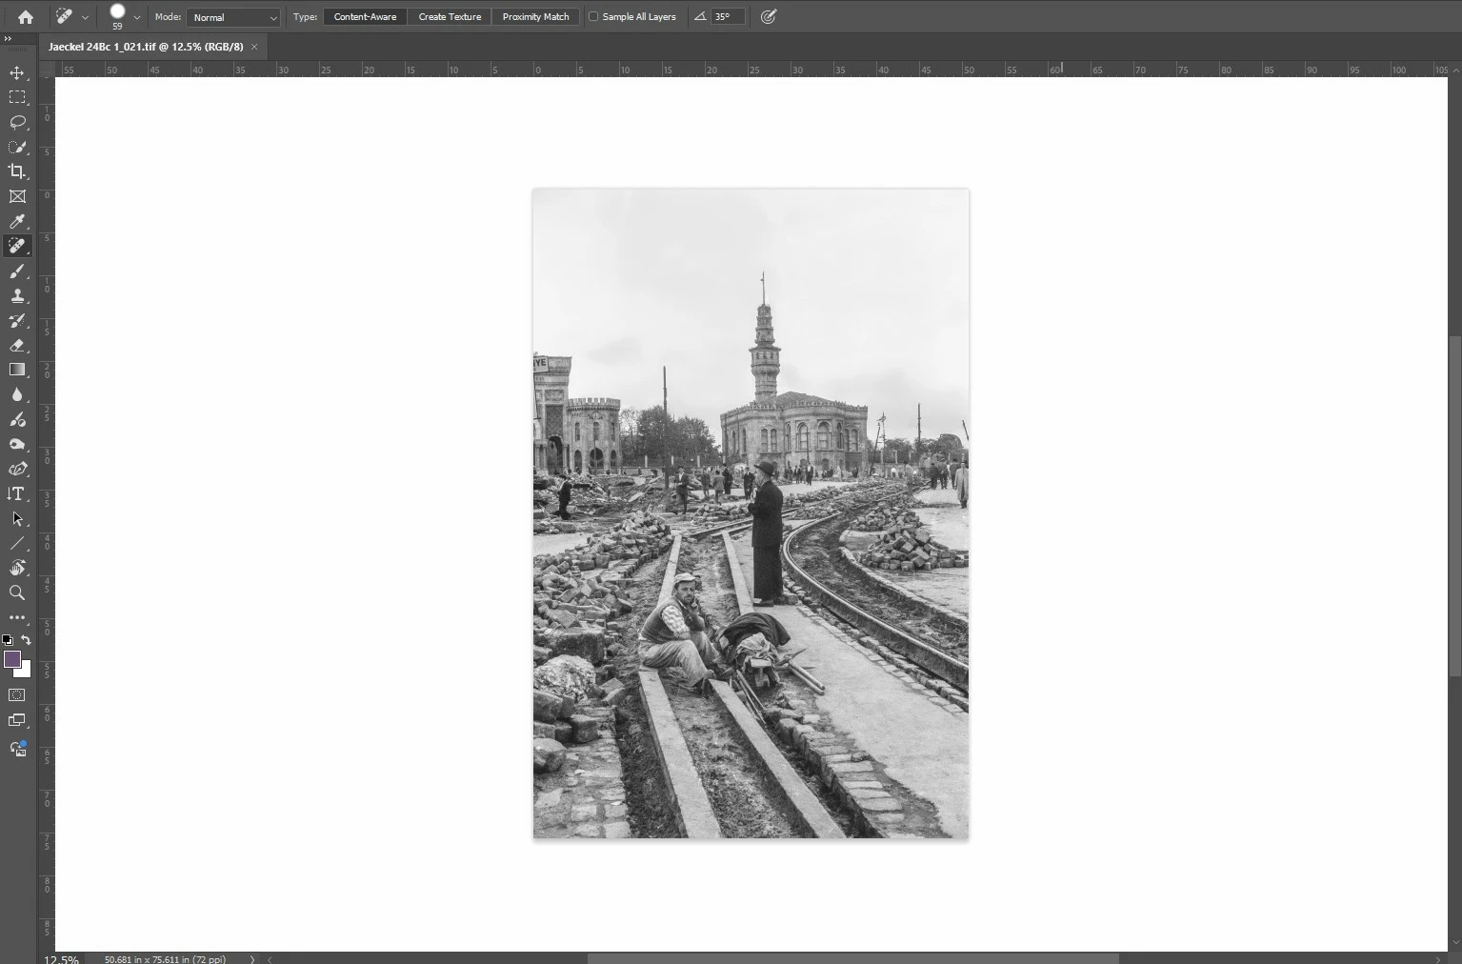Select the Dodge tool
This screenshot has width=1462, height=964.
click(17, 419)
